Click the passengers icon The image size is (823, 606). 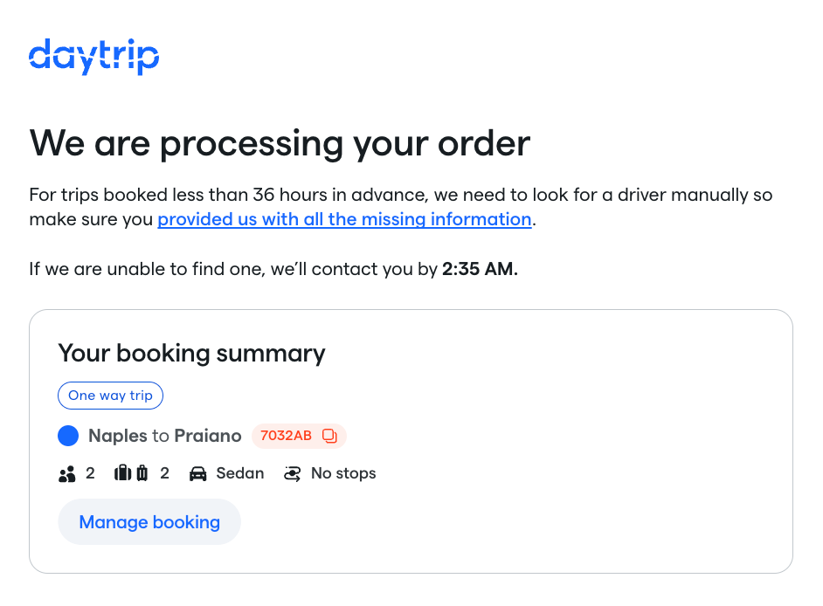67,474
